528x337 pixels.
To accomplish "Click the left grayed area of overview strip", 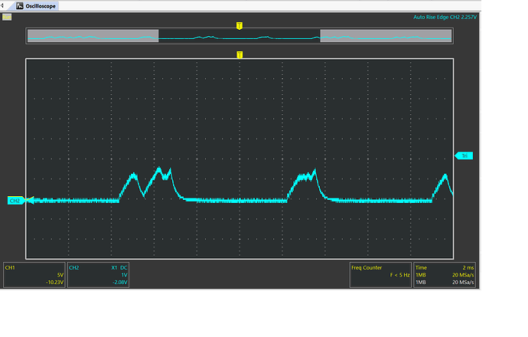I will click(93, 36).
